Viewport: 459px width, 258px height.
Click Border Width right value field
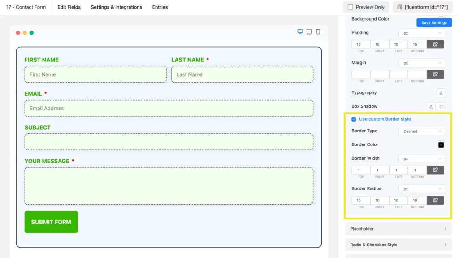coord(380,170)
